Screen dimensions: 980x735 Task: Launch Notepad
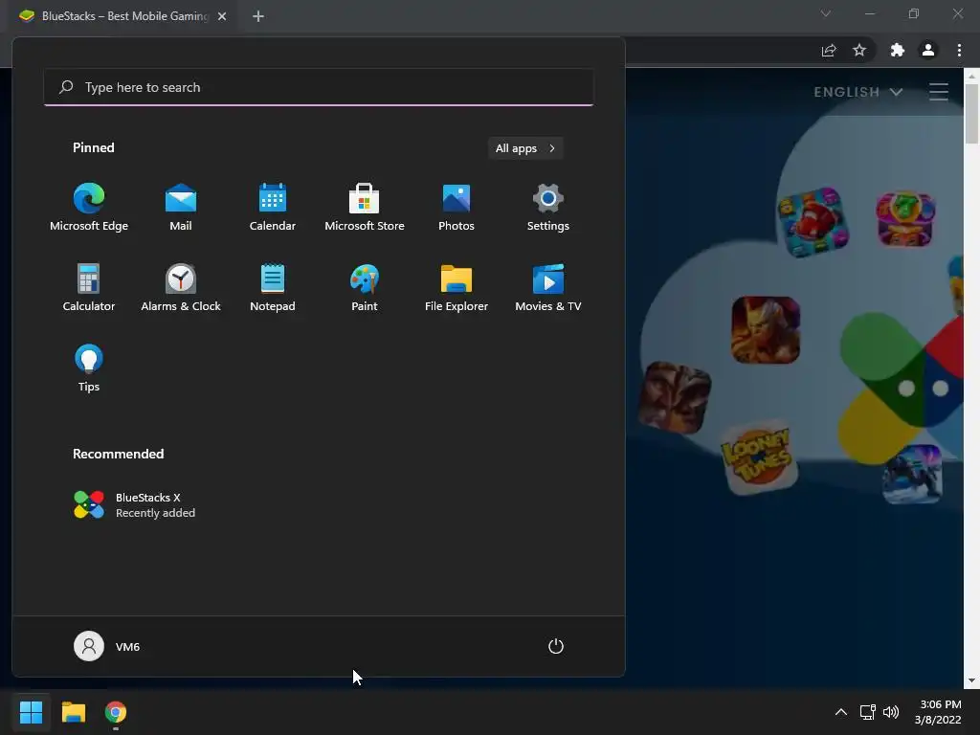(x=273, y=287)
